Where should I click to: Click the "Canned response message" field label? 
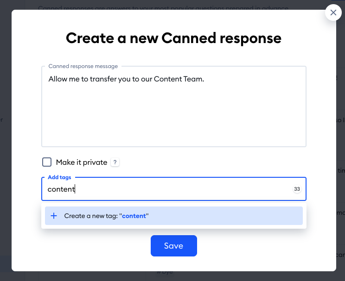83,66
